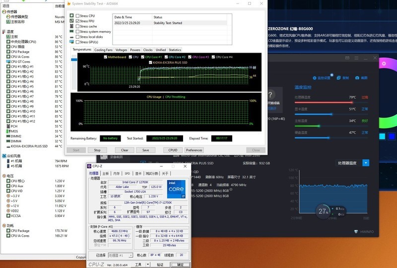Toggle the Motherboard graph checkbox
Image resolution: width=397 pixels, height=268 pixels.
click(x=104, y=57)
